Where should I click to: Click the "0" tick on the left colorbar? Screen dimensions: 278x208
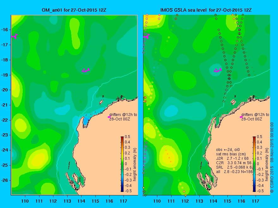click(x=126, y=164)
